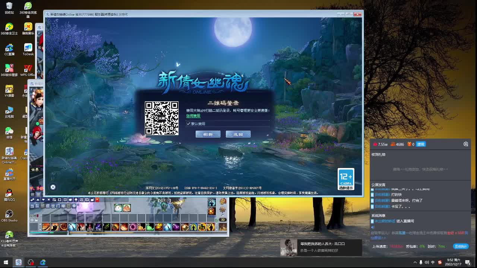Toggle the hotbar lock icon
This screenshot has height=268, width=477.
[x=36, y=220]
